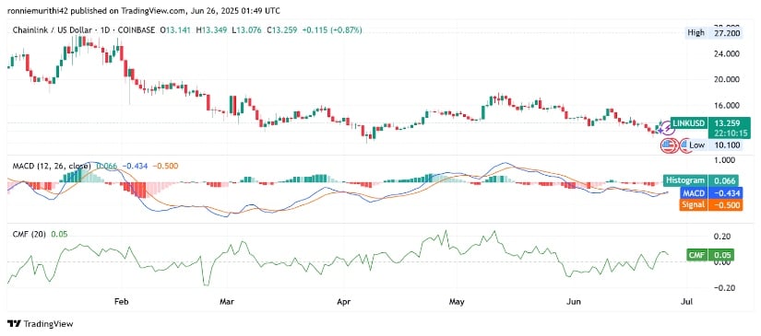The image size is (761, 336).
Task: Click the O13.141 open value
Action: pos(176,30)
